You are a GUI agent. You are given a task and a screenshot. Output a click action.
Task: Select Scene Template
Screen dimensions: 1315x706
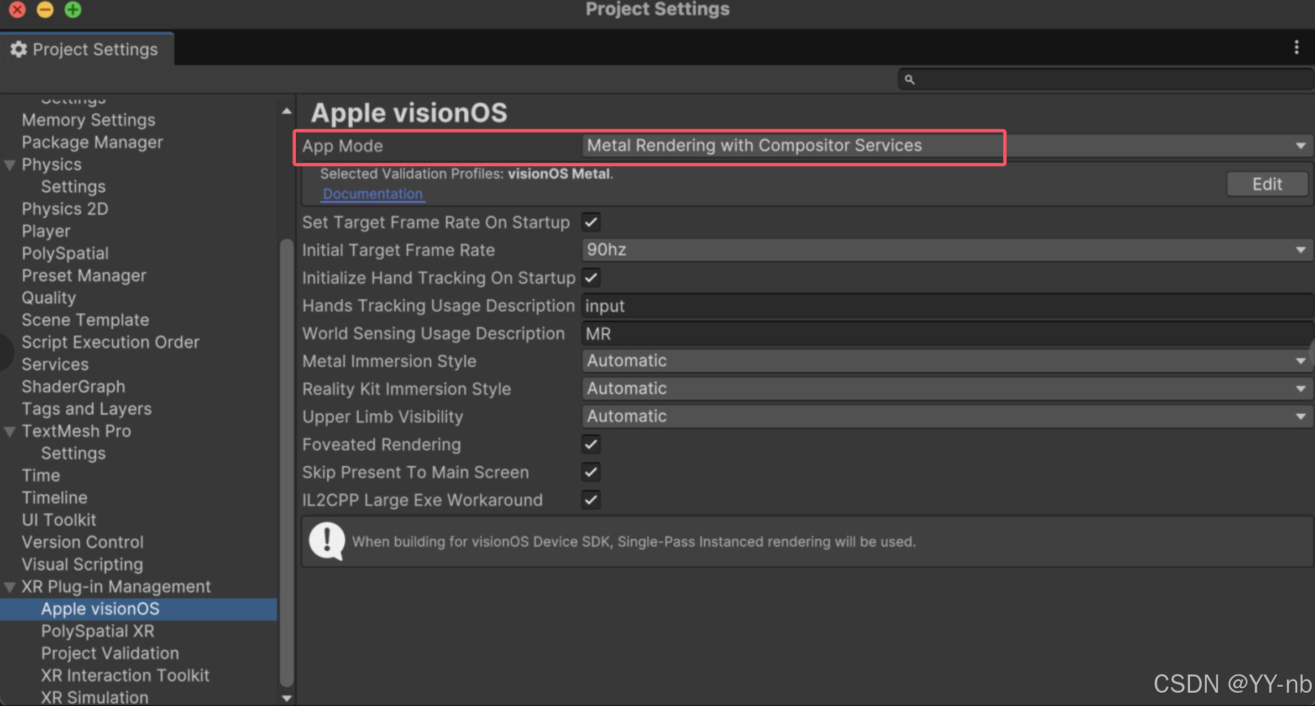coord(85,320)
